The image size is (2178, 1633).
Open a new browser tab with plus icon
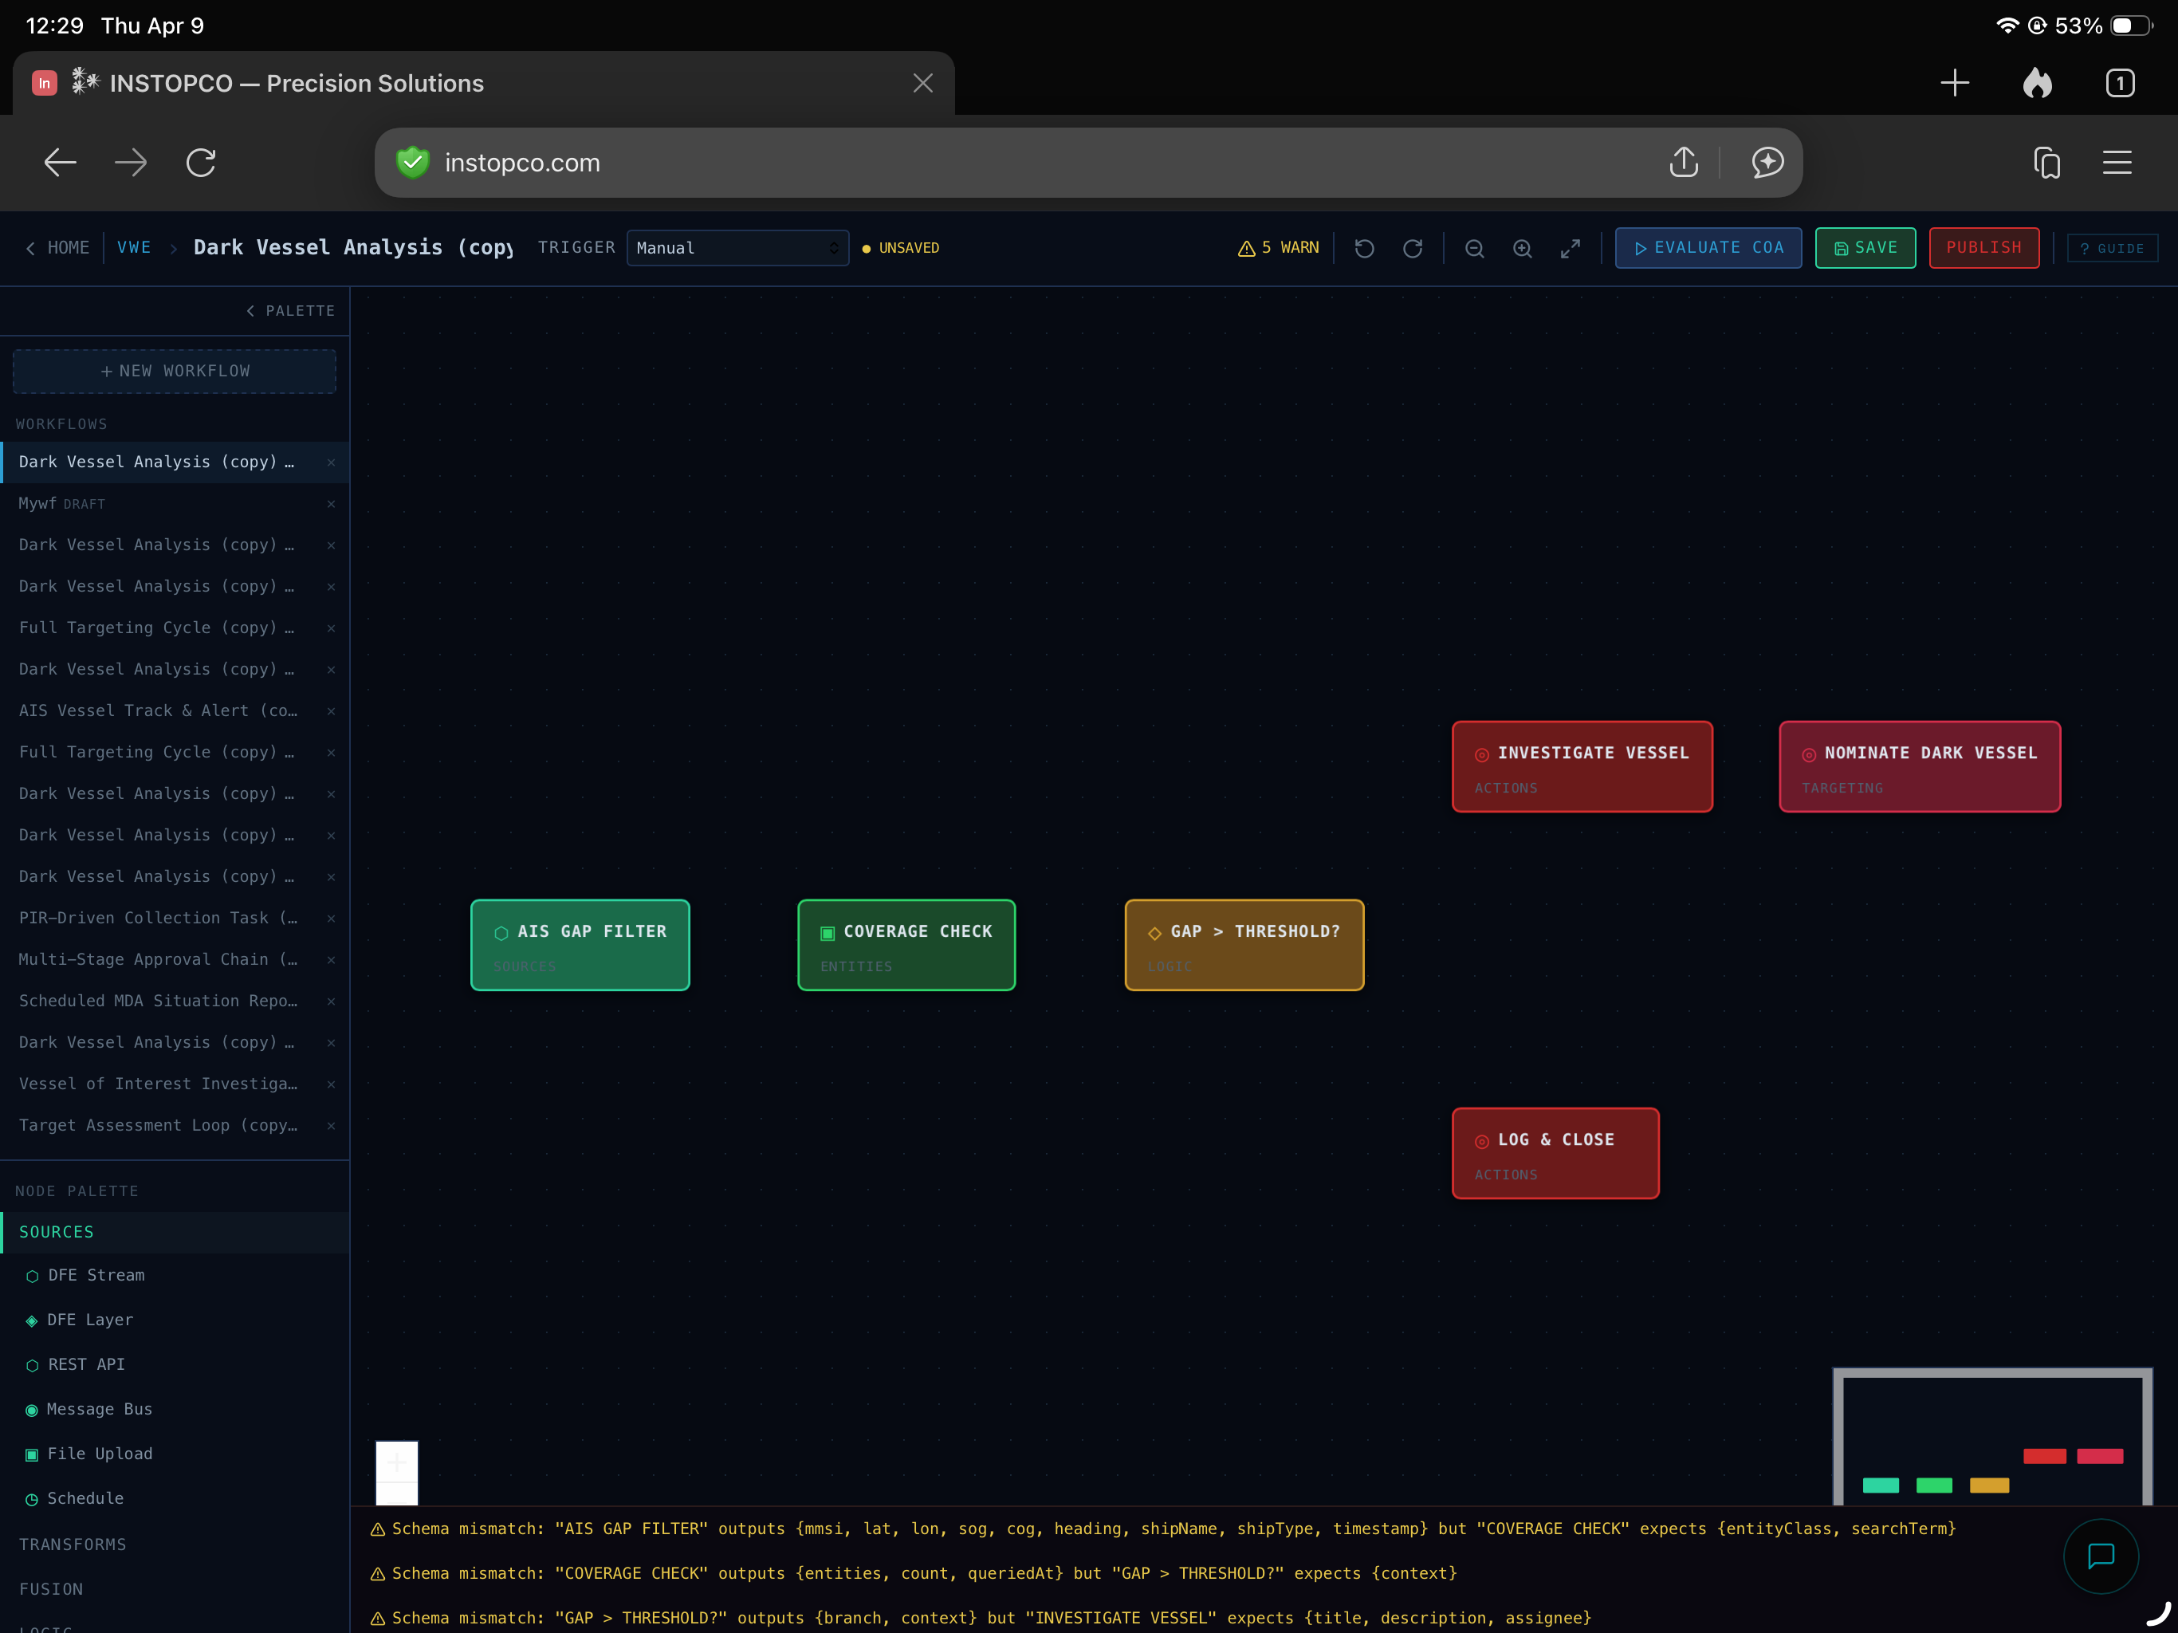1955,83
